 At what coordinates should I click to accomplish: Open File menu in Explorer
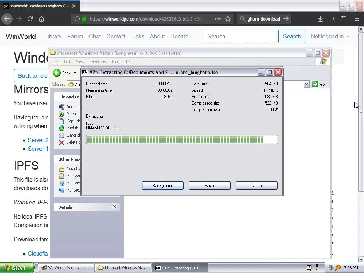pyautogui.click(x=55, y=61)
